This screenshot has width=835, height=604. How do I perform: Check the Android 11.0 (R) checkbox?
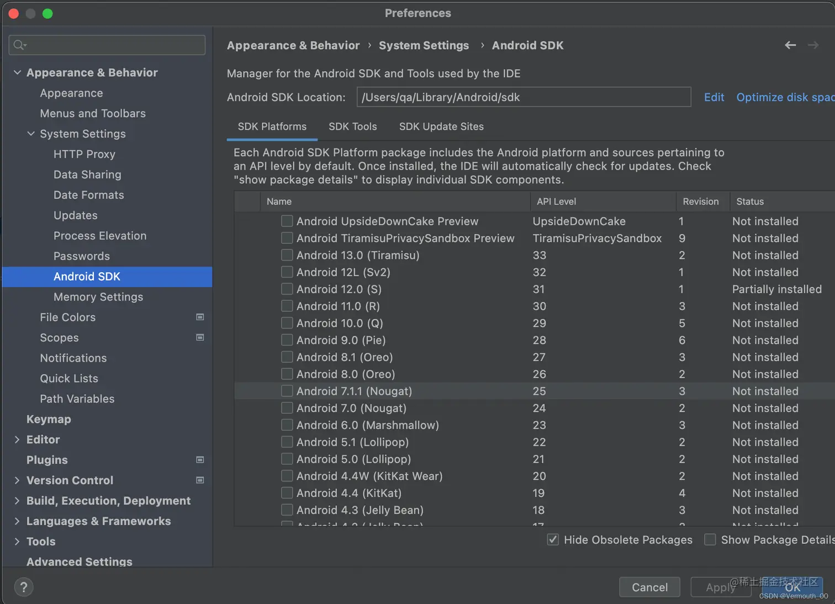coord(287,306)
